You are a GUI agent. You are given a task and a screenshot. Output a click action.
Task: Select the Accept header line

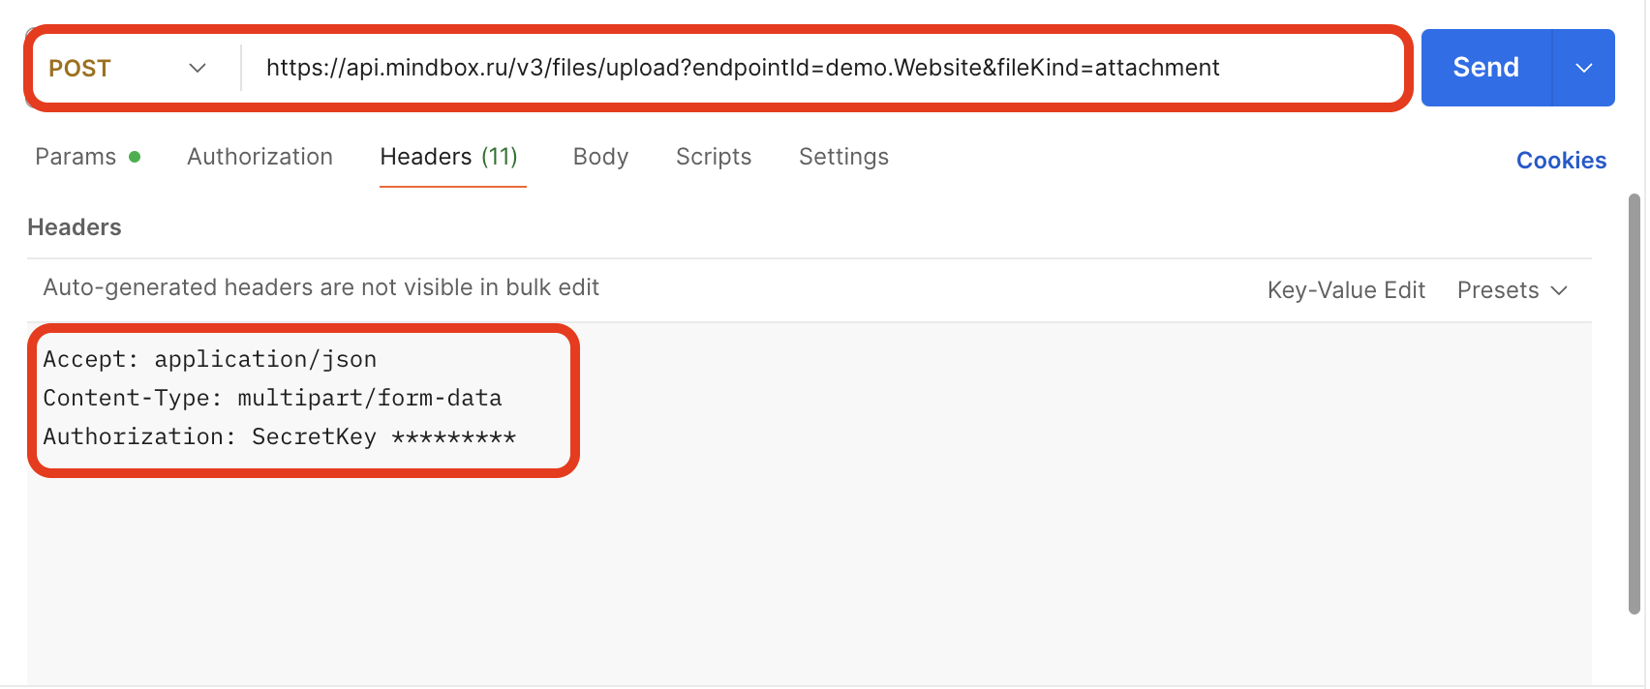[x=209, y=358]
